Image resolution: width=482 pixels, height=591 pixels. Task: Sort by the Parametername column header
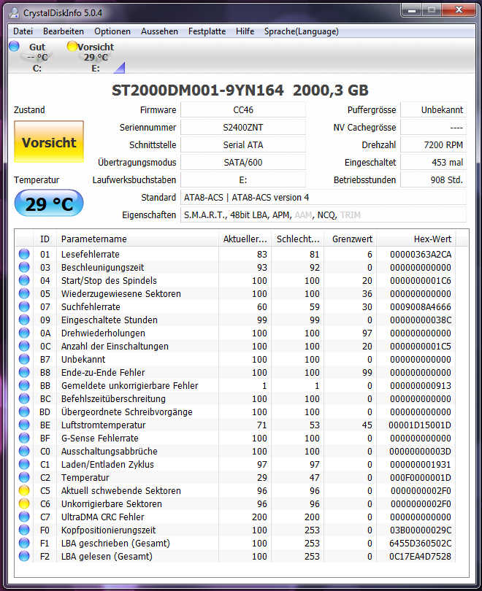(137, 239)
